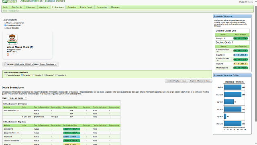Image resolution: width=257 pixels, height=145 pixels.
Task: Click the Otra Eval description cell
Action: [55, 117]
